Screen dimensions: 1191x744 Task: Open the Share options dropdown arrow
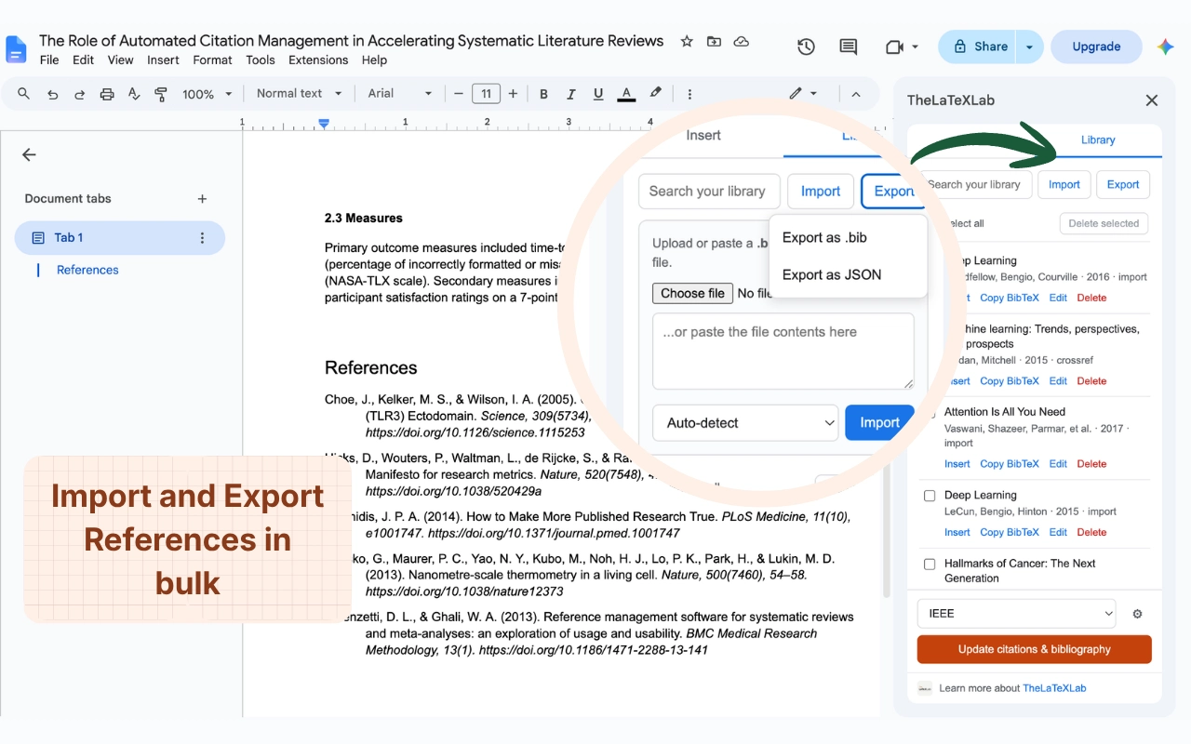[x=1029, y=46]
